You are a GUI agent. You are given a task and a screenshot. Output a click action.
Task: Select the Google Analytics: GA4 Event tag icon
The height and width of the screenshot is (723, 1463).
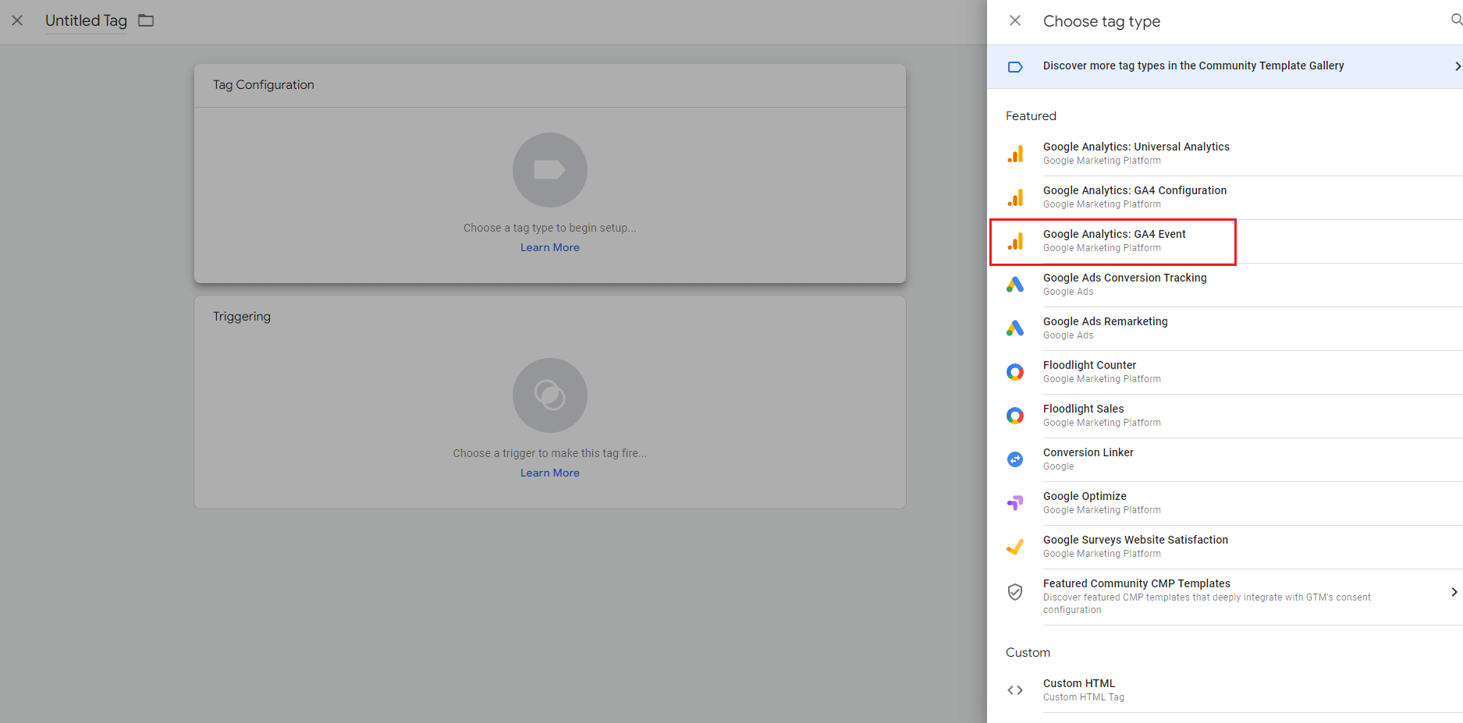(x=1015, y=241)
